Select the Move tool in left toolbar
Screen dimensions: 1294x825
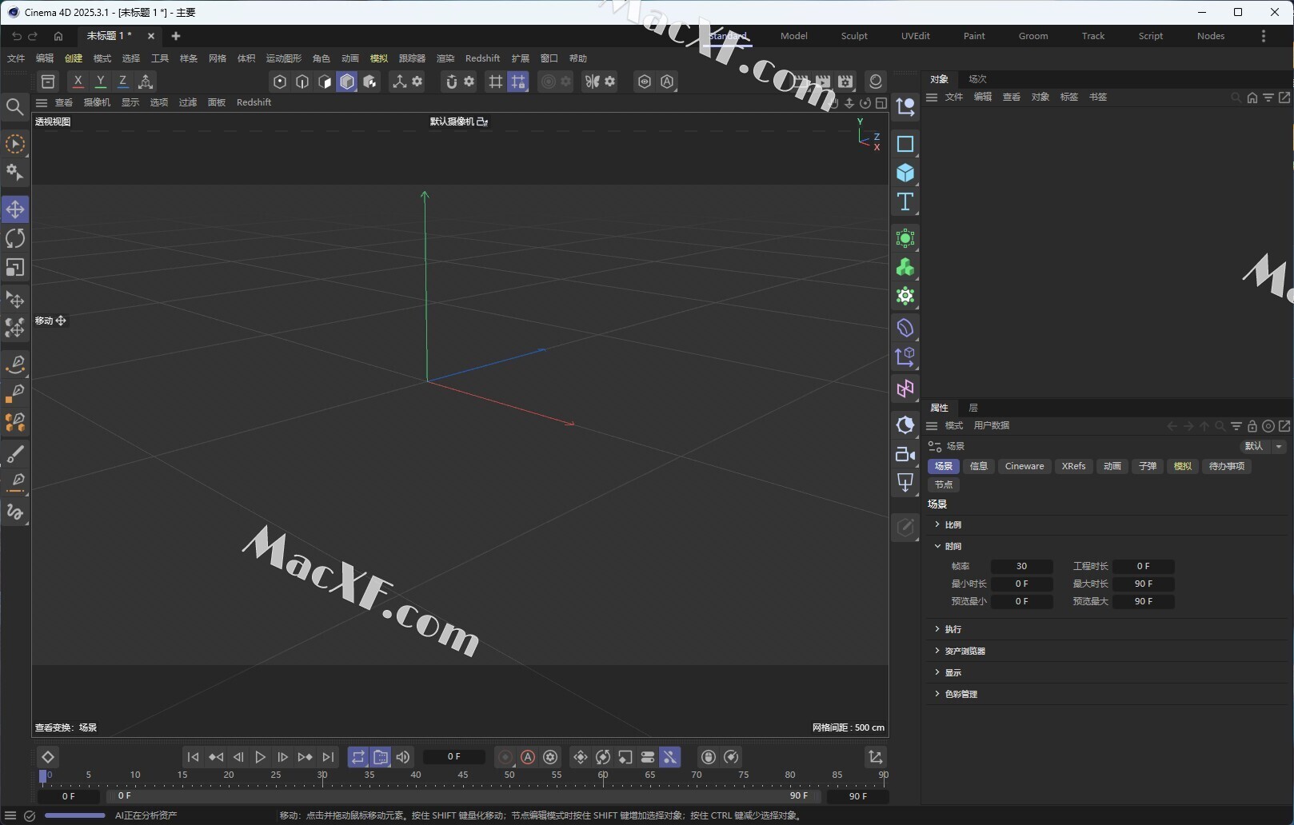pos(15,209)
